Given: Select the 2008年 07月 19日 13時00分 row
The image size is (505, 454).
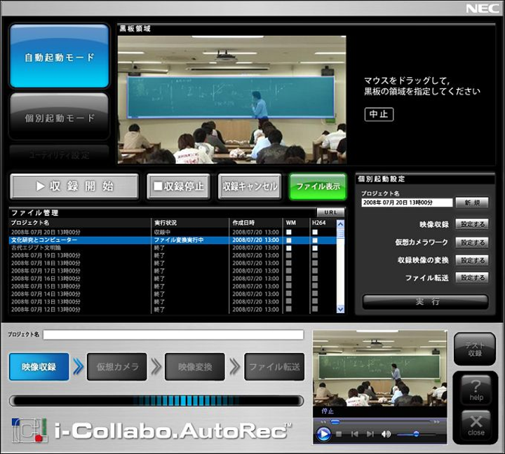Looking at the screenshot, I should [x=173, y=256].
